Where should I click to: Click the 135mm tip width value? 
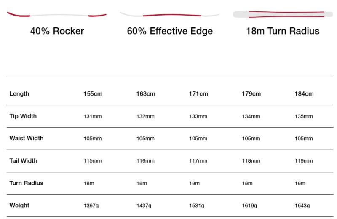(304, 116)
